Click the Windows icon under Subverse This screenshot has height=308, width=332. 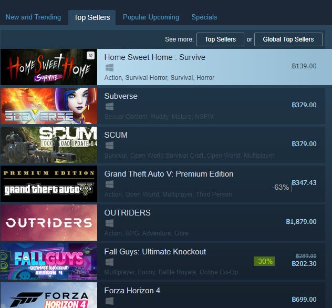tap(109, 107)
